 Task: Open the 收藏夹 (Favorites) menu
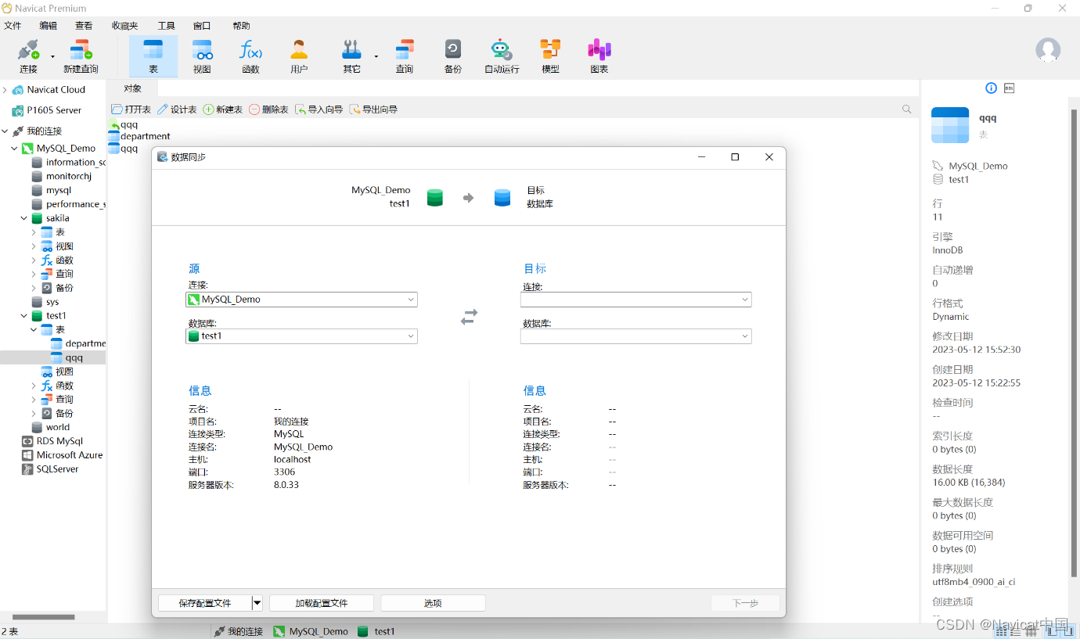[124, 26]
